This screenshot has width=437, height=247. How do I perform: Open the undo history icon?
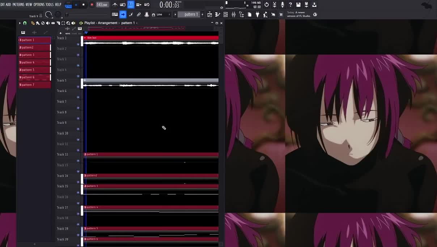(267, 5)
